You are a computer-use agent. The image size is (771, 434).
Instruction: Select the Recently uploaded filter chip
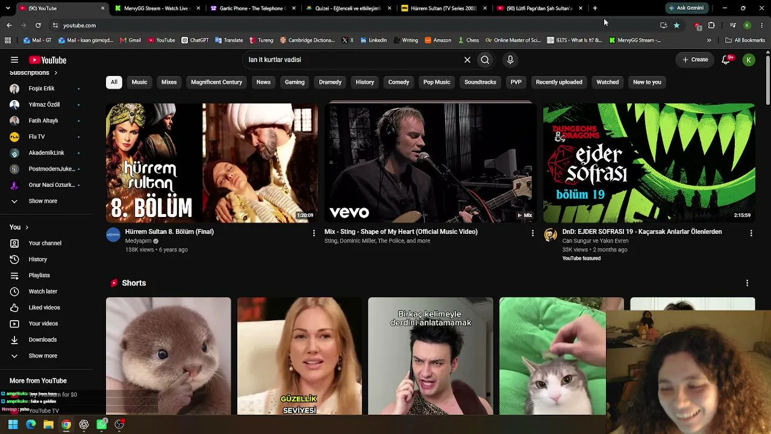pyautogui.click(x=559, y=82)
